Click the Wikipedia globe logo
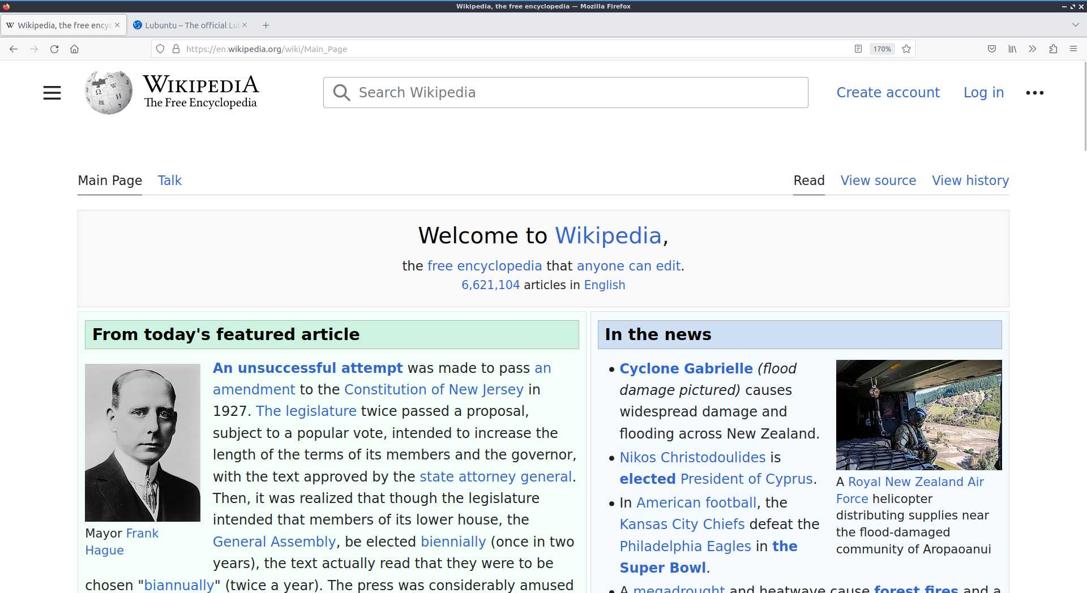Viewport: 1087px width, 593px height. click(x=108, y=92)
